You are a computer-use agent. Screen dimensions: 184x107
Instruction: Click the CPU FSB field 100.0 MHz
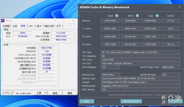pyautogui.click(x=141, y=64)
